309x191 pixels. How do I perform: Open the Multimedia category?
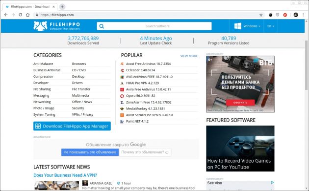[80, 95]
